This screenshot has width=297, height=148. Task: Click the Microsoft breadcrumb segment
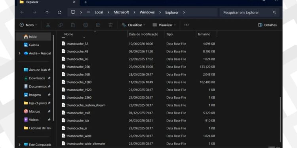coord(121,12)
